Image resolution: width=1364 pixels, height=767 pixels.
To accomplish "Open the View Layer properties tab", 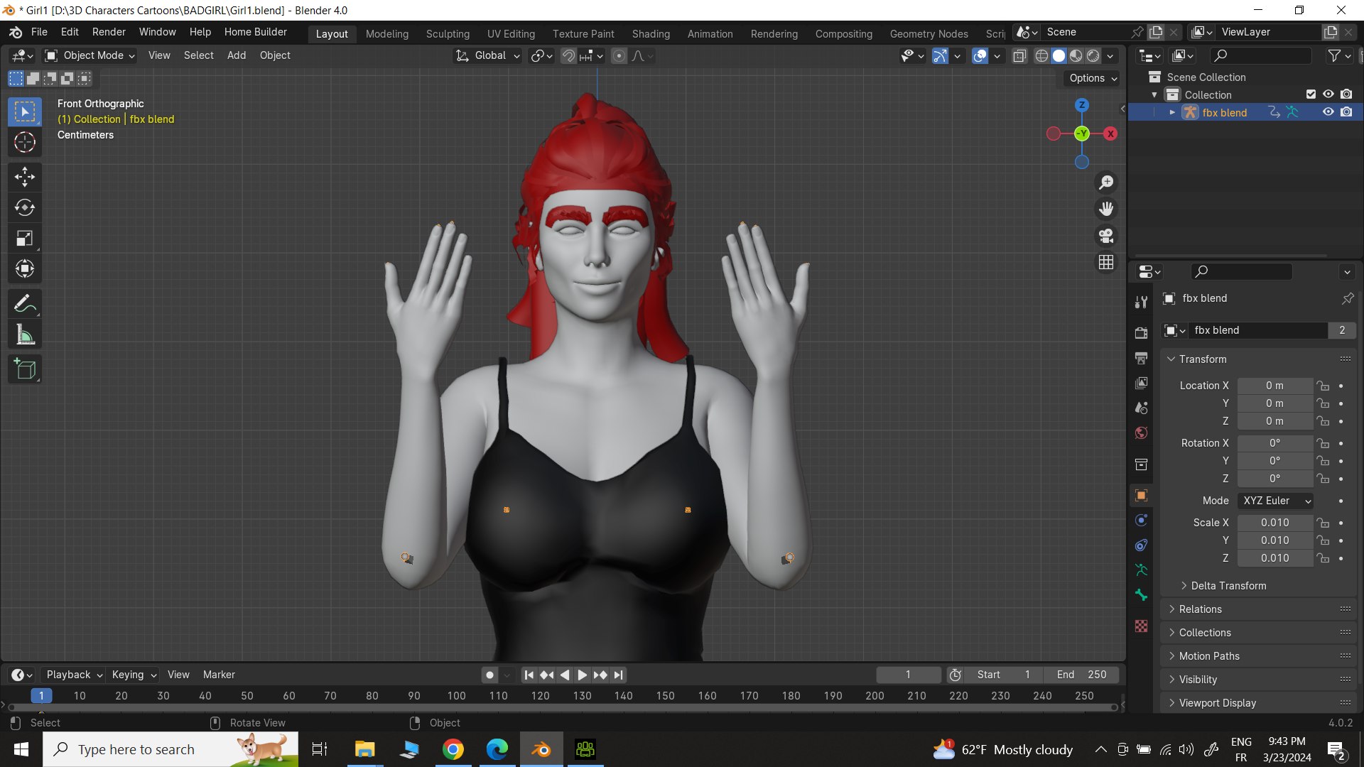I will tap(1141, 383).
